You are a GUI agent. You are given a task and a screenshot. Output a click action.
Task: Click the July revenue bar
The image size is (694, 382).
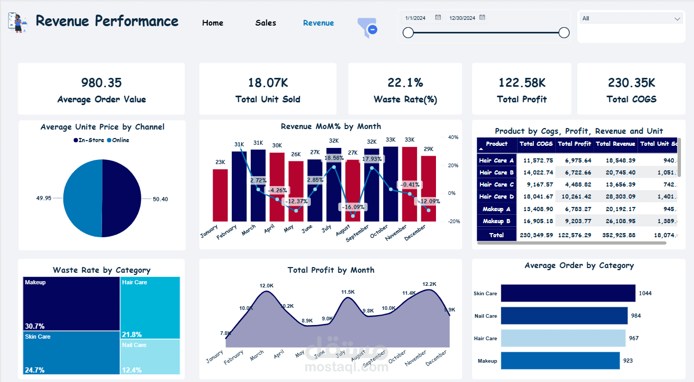point(334,184)
